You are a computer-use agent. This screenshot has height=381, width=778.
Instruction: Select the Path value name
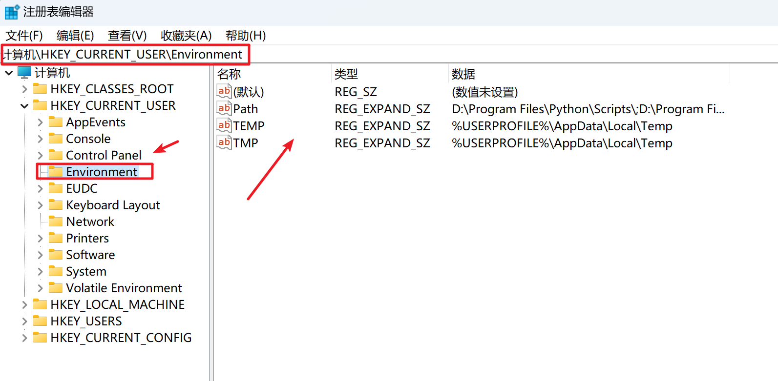click(x=245, y=109)
